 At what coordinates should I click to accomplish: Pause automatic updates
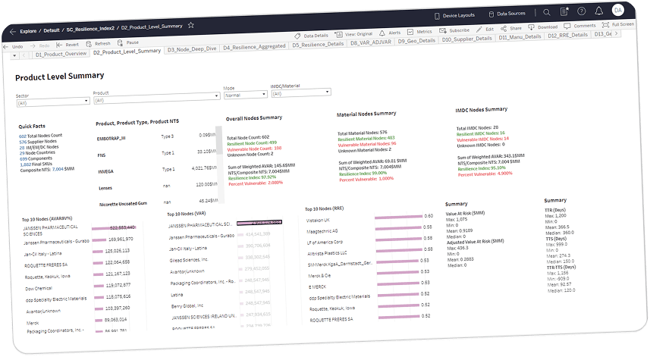click(x=128, y=42)
